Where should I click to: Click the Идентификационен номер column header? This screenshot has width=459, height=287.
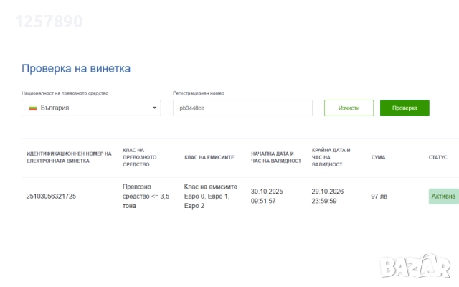(69, 157)
